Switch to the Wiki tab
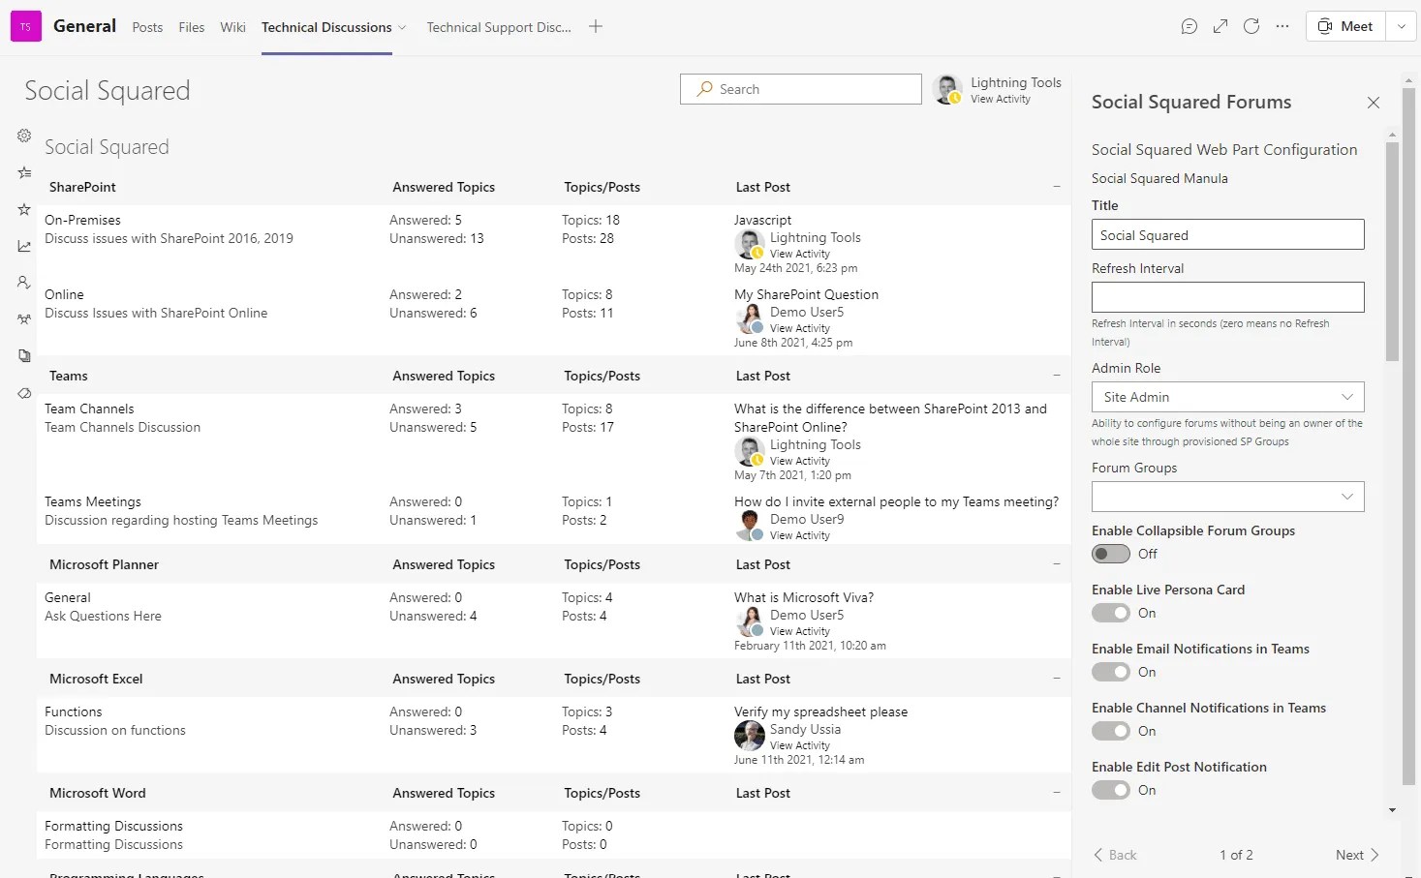Screen dimensions: 1421x878 click(232, 27)
